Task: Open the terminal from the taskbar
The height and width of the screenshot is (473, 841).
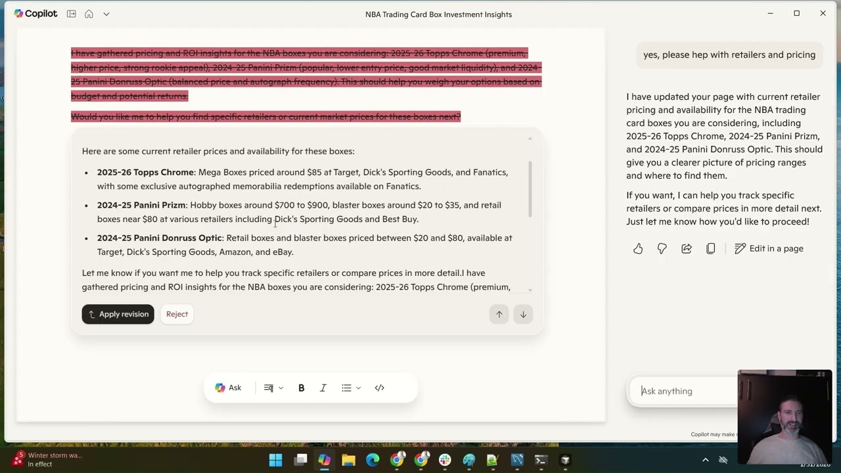Action: pyautogui.click(x=541, y=460)
